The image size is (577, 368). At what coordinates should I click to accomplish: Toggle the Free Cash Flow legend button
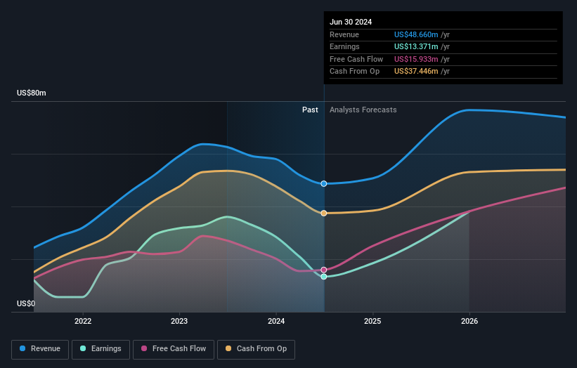(174, 349)
